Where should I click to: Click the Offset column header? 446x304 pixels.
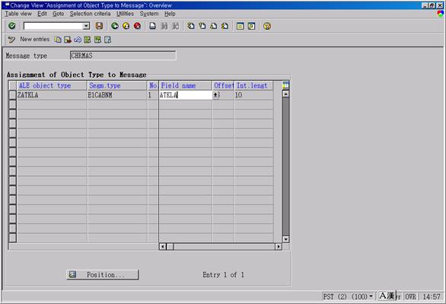click(x=223, y=85)
